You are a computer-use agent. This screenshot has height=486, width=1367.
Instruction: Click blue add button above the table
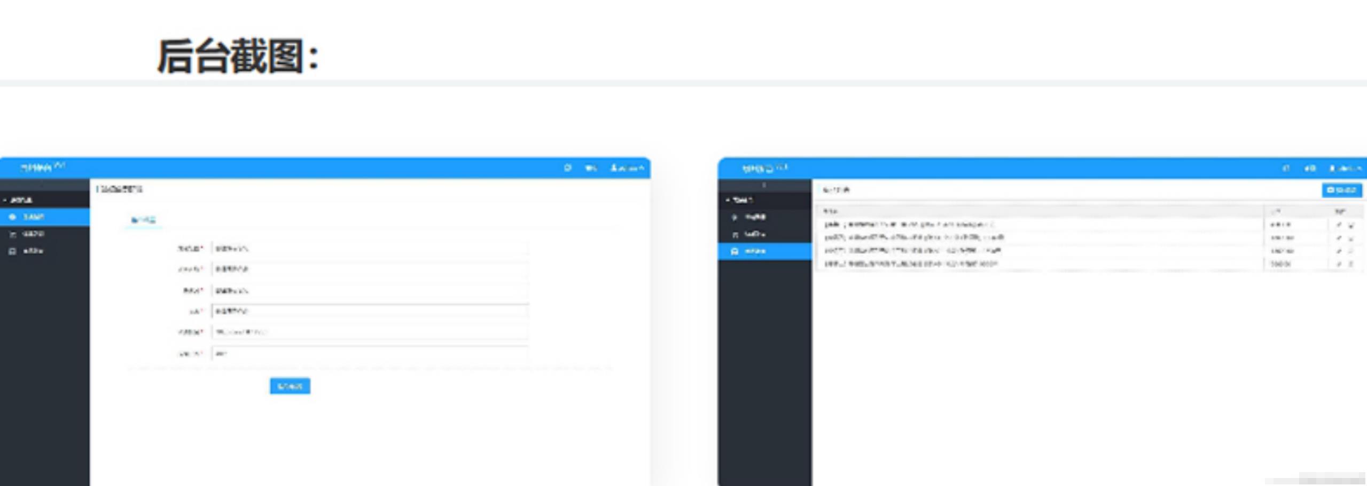pyautogui.click(x=1341, y=190)
